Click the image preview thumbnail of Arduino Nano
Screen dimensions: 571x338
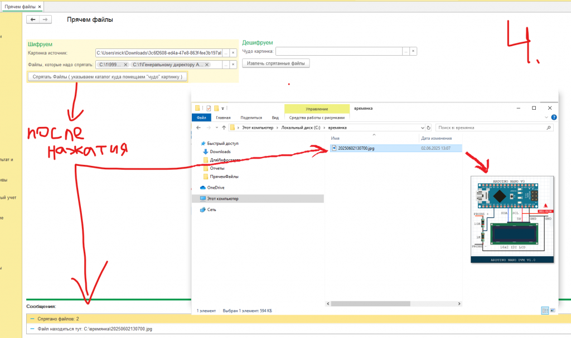click(512, 219)
